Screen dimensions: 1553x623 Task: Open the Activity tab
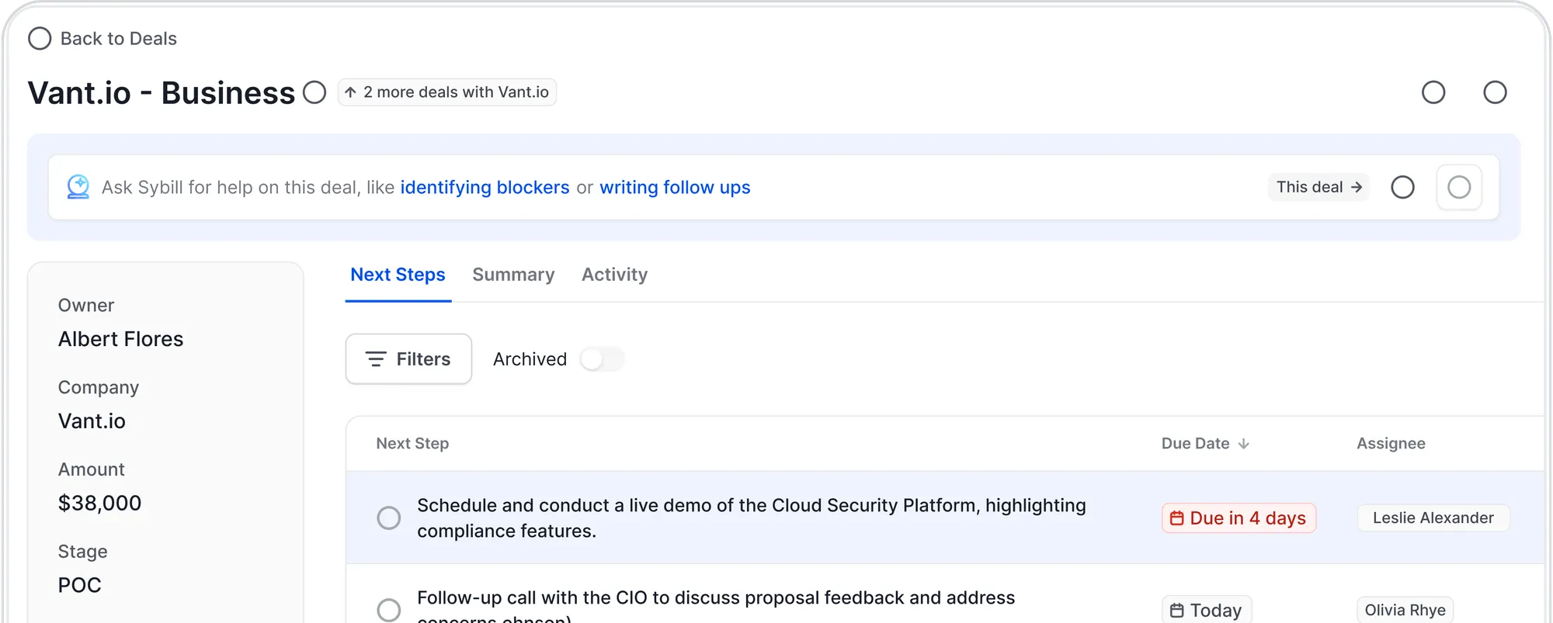coord(614,275)
